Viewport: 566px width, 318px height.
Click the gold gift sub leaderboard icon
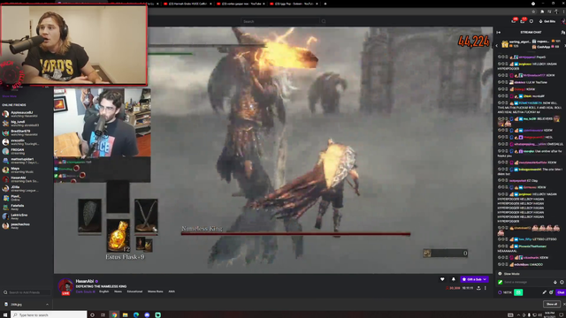(x=505, y=44)
